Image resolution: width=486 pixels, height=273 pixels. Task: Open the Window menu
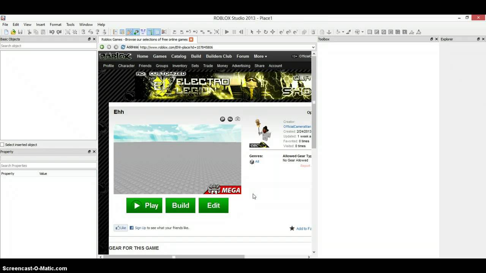tap(86, 25)
